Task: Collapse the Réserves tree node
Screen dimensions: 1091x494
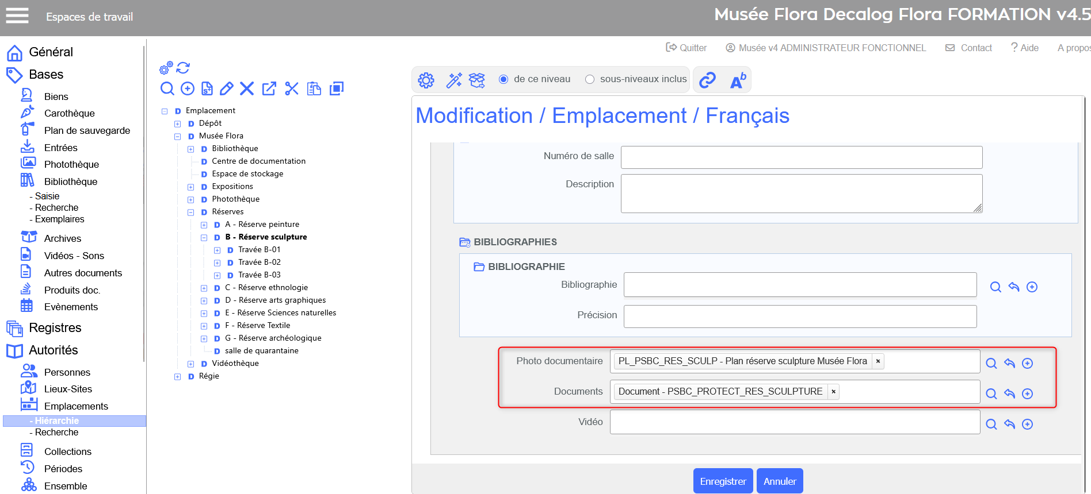Action: coord(191,212)
